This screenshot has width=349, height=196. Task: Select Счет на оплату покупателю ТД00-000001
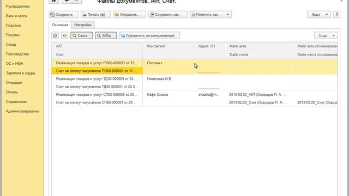[x=97, y=87]
